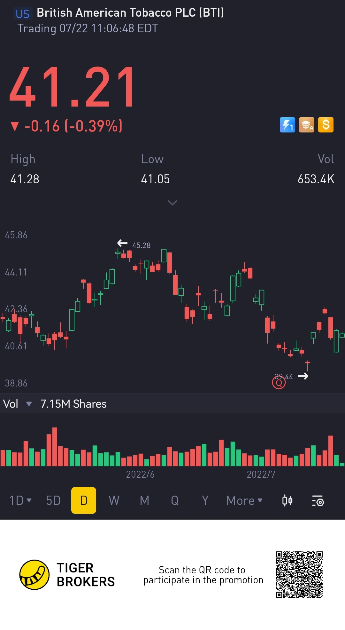Viewport: 345px width, 630px height.
Task: Tap the orange stacked-coins A badge
Action: [x=306, y=125]
